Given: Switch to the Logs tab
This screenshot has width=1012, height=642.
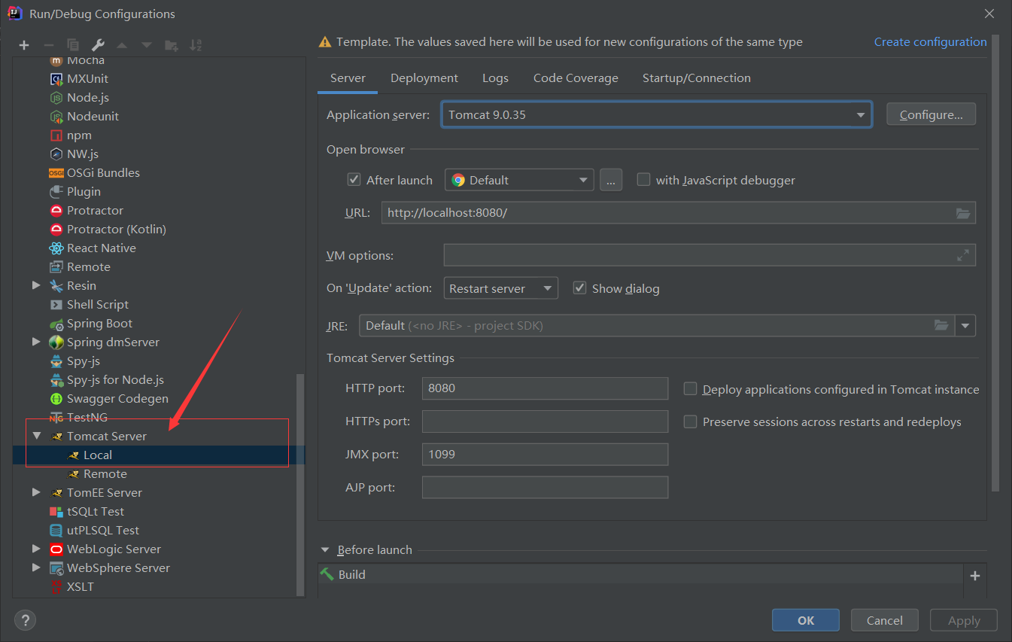Looking at the screenshot, I should coord(495,78).
